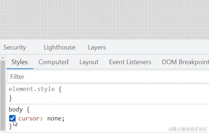Click the gray page preview area
This screenshot has height=133, width=209.
click(x=104, y=19)
